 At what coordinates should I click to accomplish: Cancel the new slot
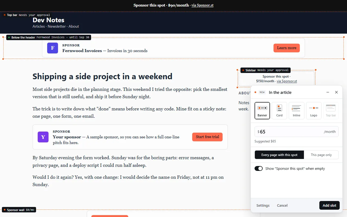click(x=282, y=205)
